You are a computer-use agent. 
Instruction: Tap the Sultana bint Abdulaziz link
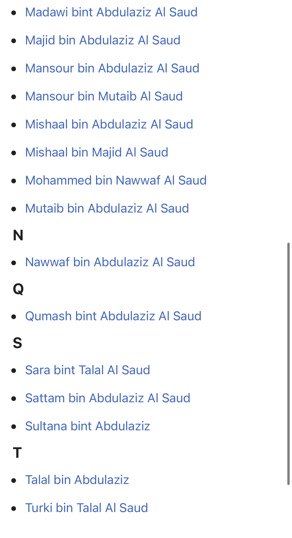point(87,426)
